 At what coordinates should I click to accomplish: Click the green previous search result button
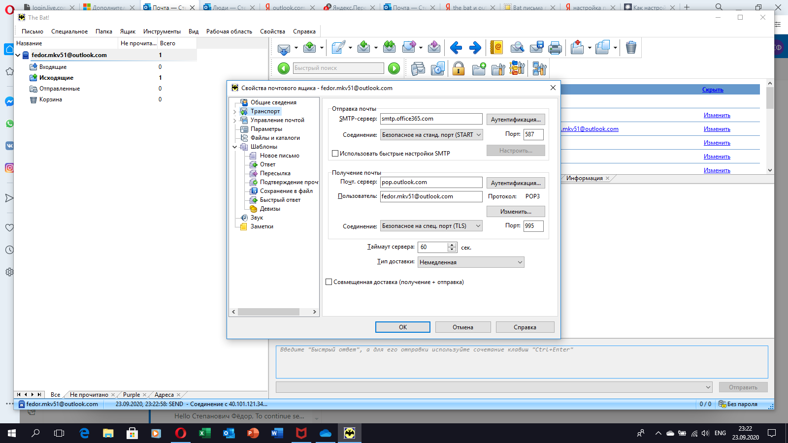click(x=284, y=68)
